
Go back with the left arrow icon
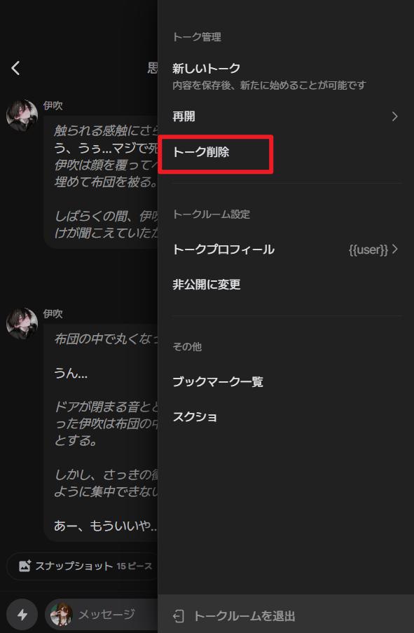[x=15, y=68]
